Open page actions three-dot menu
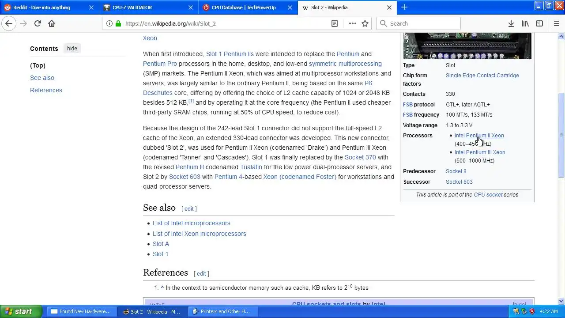The width and height of the screenshot is (565, 318). click(x=352, y=23)
